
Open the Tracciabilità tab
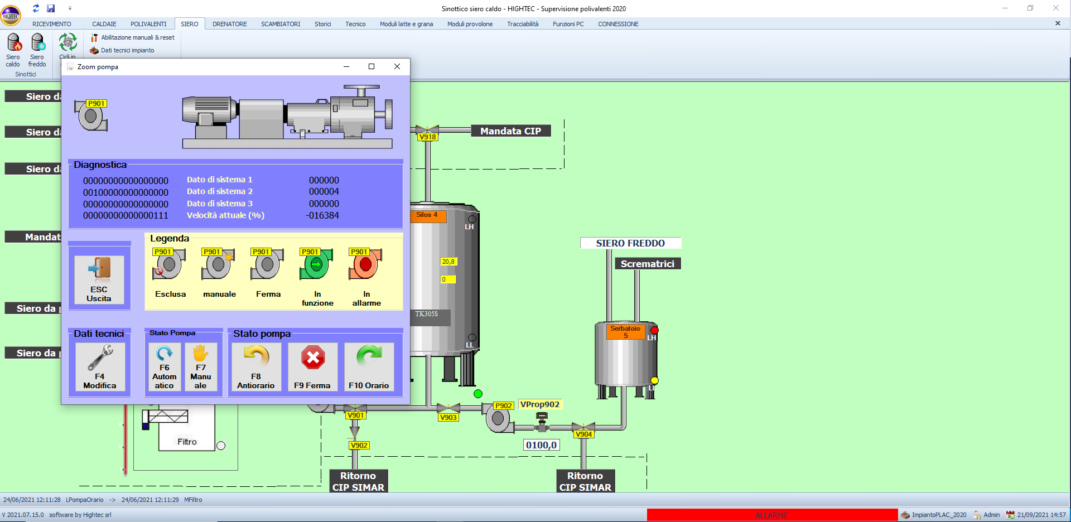click(x=523, y=24)
